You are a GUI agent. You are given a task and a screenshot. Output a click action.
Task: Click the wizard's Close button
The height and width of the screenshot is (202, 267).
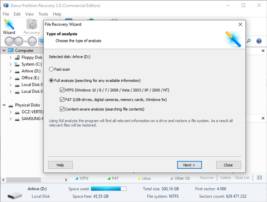228,165
